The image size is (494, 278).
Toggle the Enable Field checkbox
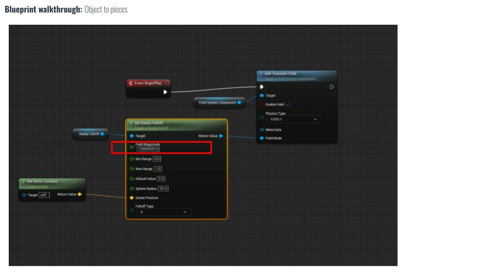288,105
